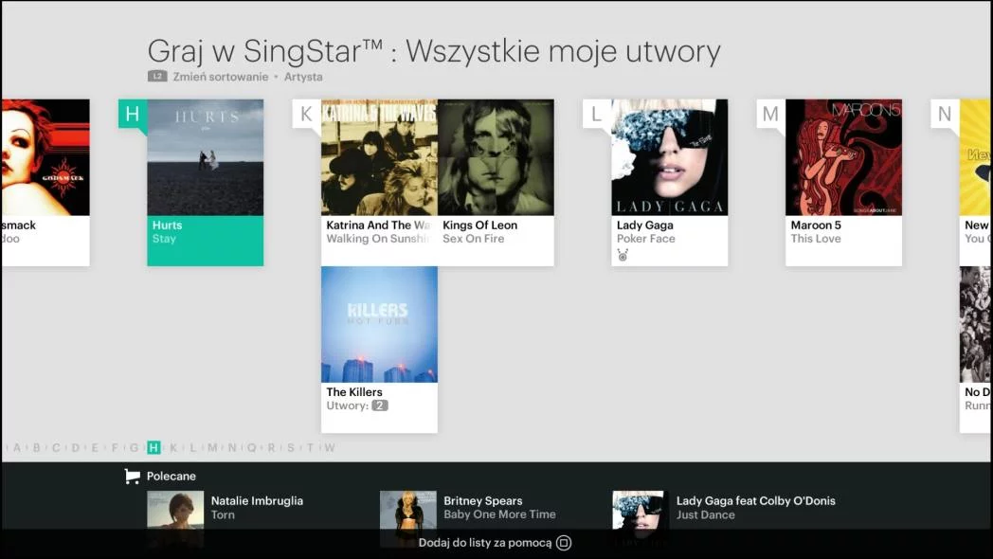Jump to letter M in alphabet index
Image resolution: width=993 pixels, height=559 pixels.
[x=213, y=447]
